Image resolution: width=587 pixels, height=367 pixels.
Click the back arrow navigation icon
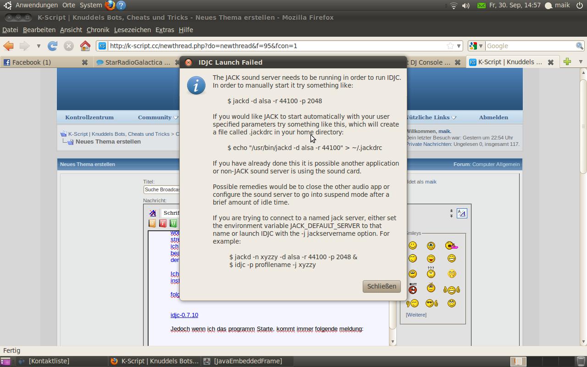coord(8,46)
